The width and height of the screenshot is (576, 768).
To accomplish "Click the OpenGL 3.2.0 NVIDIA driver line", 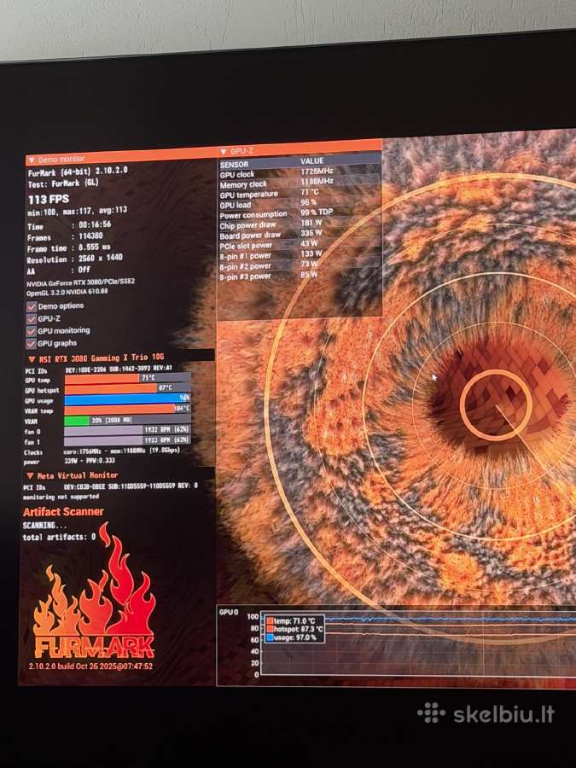I will (x=67, y=292).
